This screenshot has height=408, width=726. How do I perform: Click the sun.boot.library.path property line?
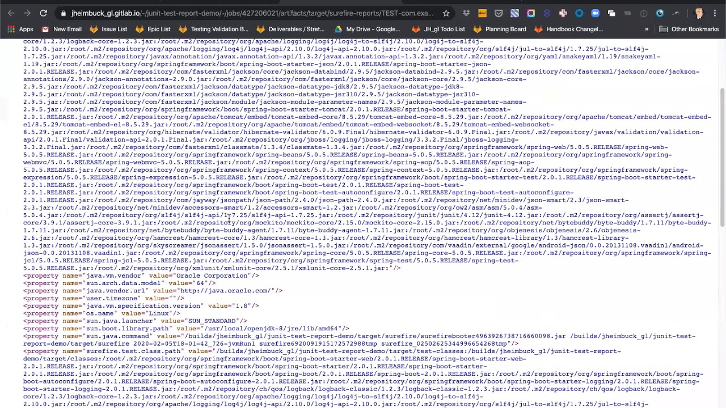(x=186, y=328)
